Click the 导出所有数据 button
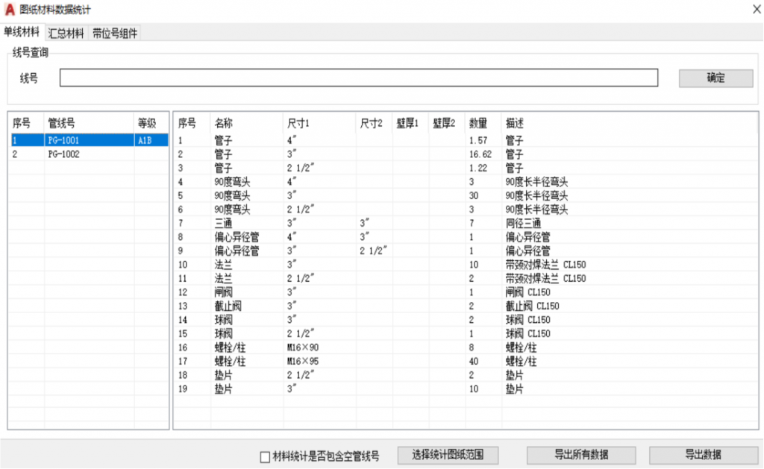 [x=581, y=455]
